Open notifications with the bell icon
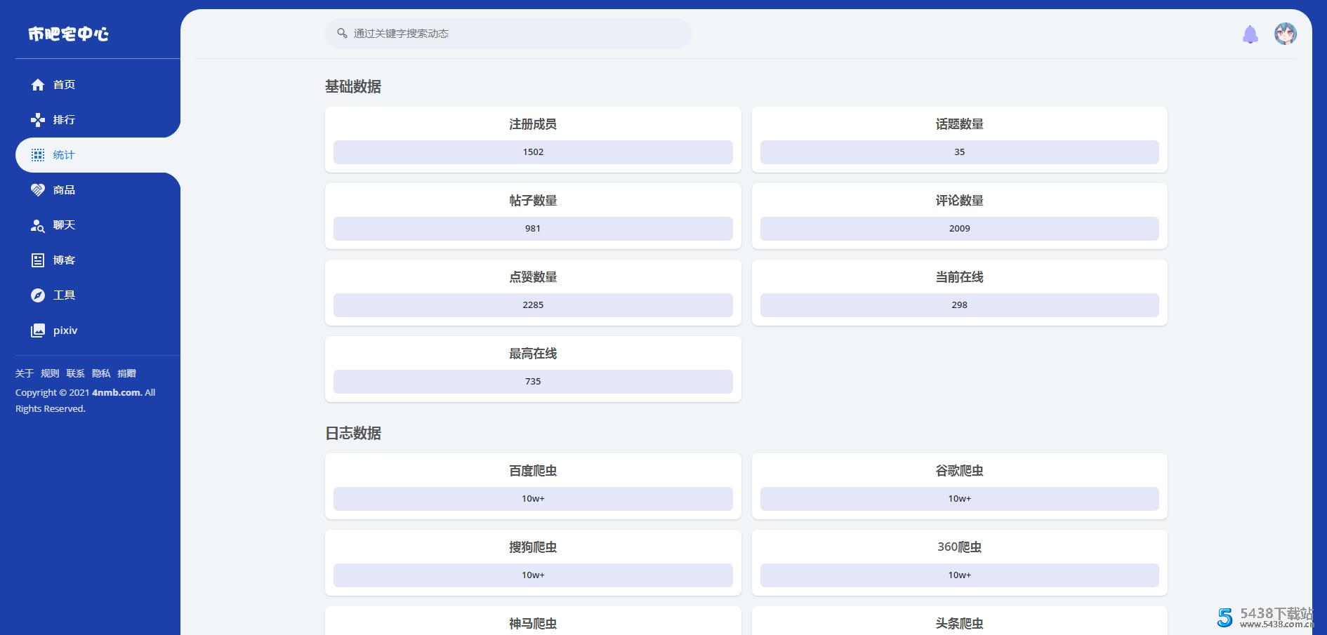 click(x=1250, y=34)
